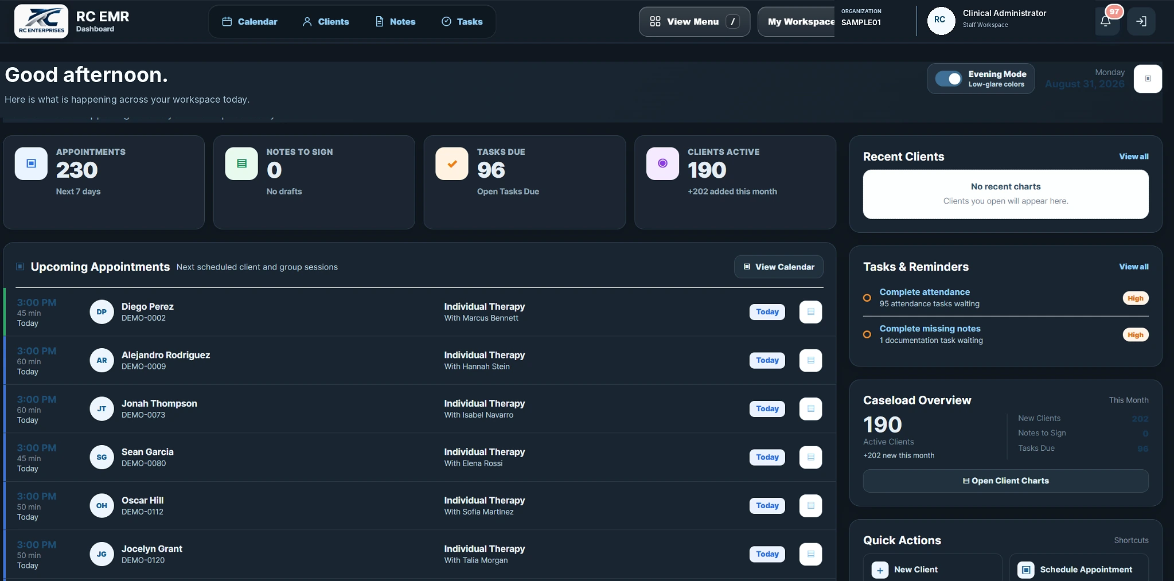1174x581 pixels.
Task: Click With Hannah Stein therapist text
Action: 477,366
